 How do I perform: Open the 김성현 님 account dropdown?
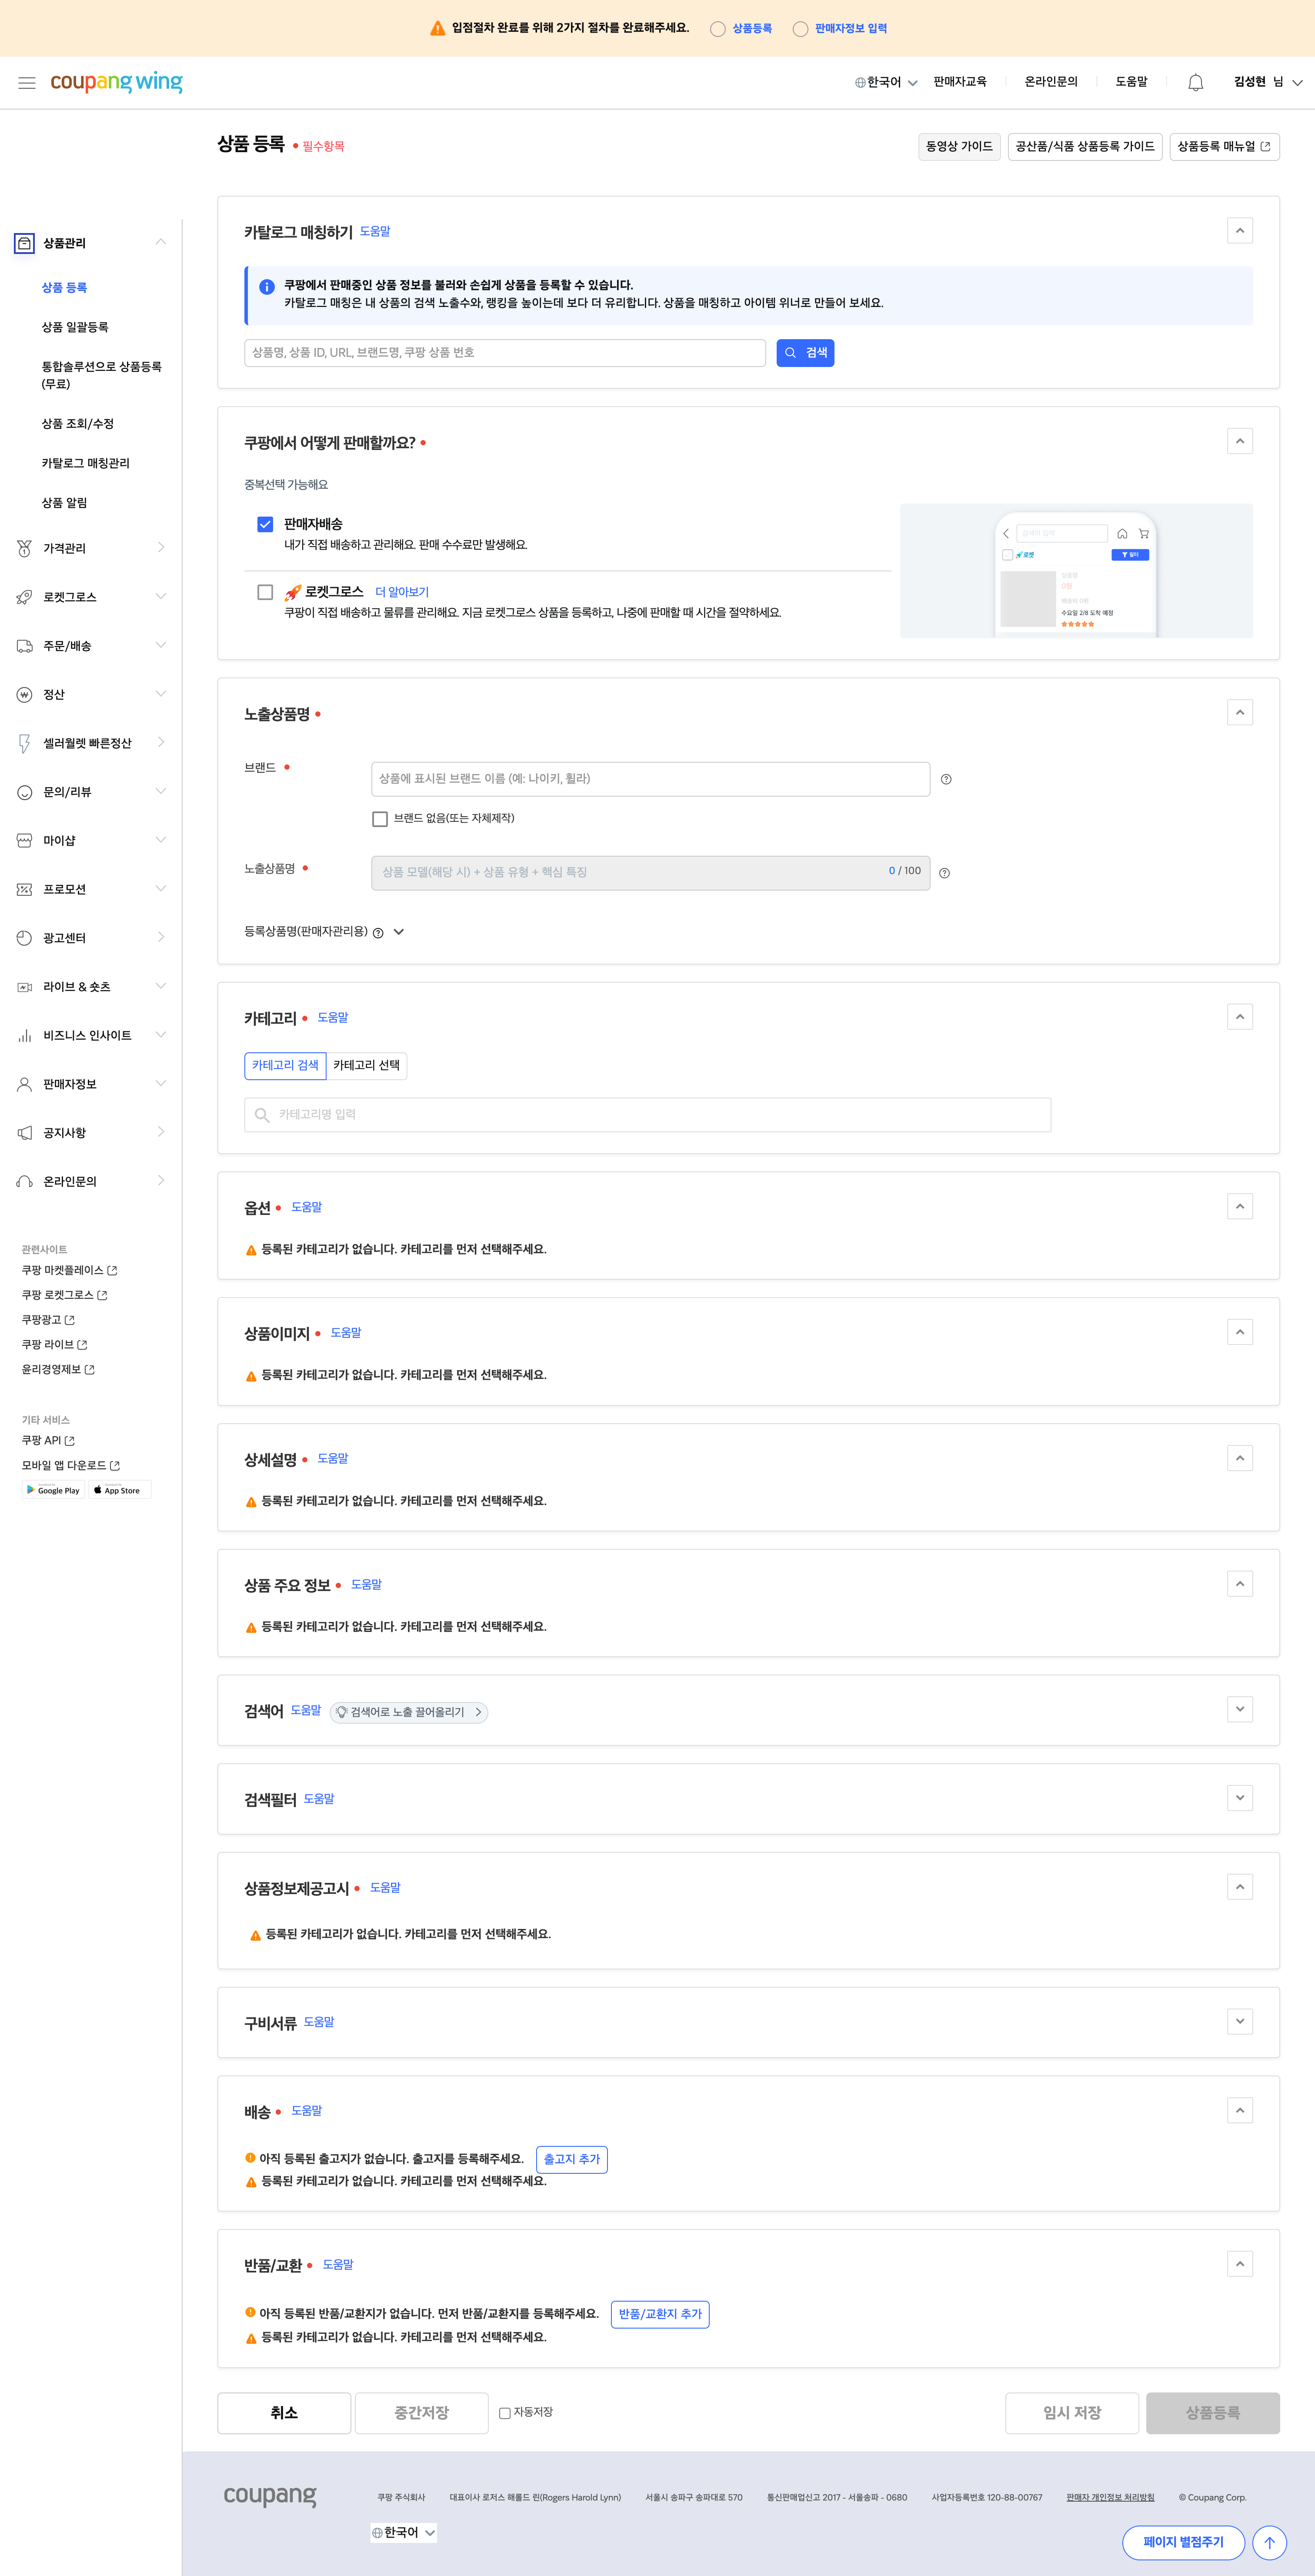(x=1267, y=82)
